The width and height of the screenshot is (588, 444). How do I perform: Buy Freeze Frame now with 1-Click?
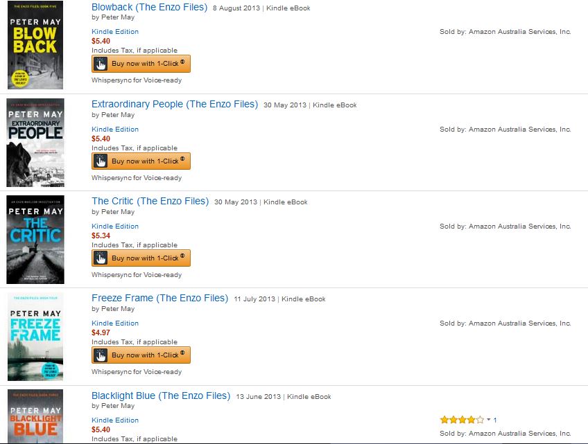141,355
